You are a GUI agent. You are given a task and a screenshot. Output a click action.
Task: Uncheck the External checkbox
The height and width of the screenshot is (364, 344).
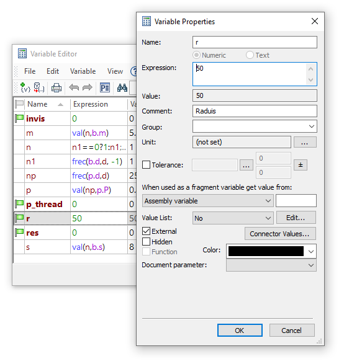point(146,231)
